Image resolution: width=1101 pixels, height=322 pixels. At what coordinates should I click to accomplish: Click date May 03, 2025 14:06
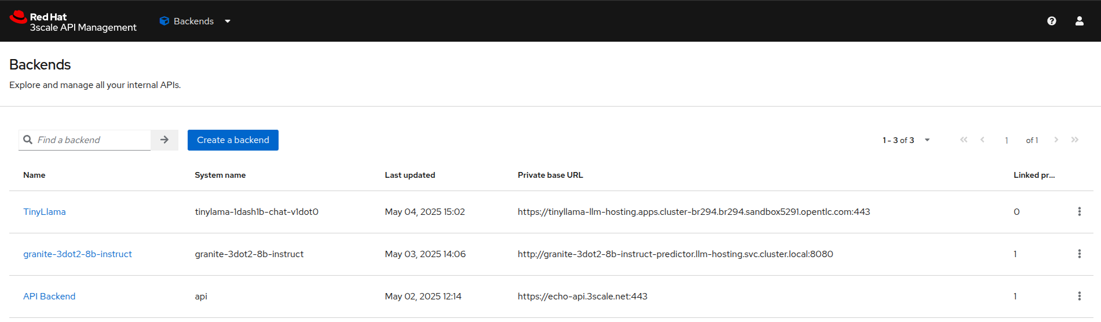tap(425, 254)
